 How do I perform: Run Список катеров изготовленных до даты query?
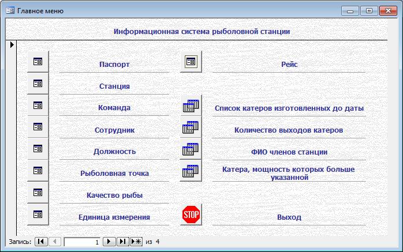pyautogui.click(x=191, y=106)
